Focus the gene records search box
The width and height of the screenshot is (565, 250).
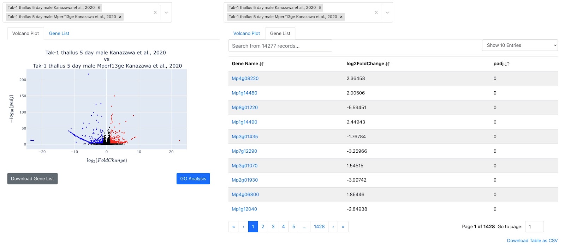pos(280,46)
